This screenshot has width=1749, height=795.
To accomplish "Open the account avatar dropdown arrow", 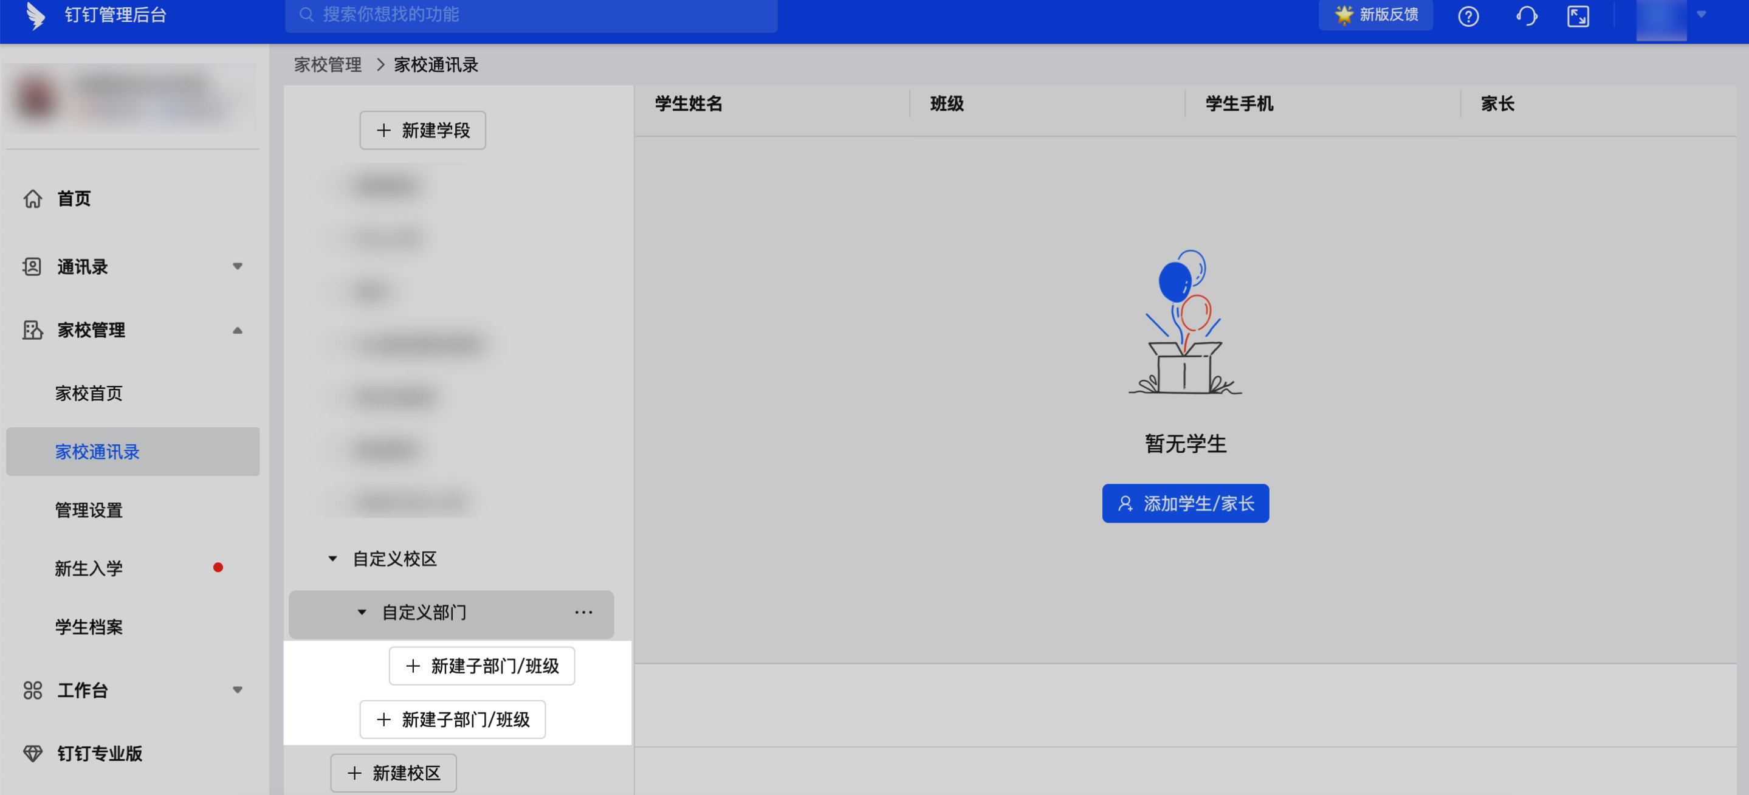I will (1702, 14).
